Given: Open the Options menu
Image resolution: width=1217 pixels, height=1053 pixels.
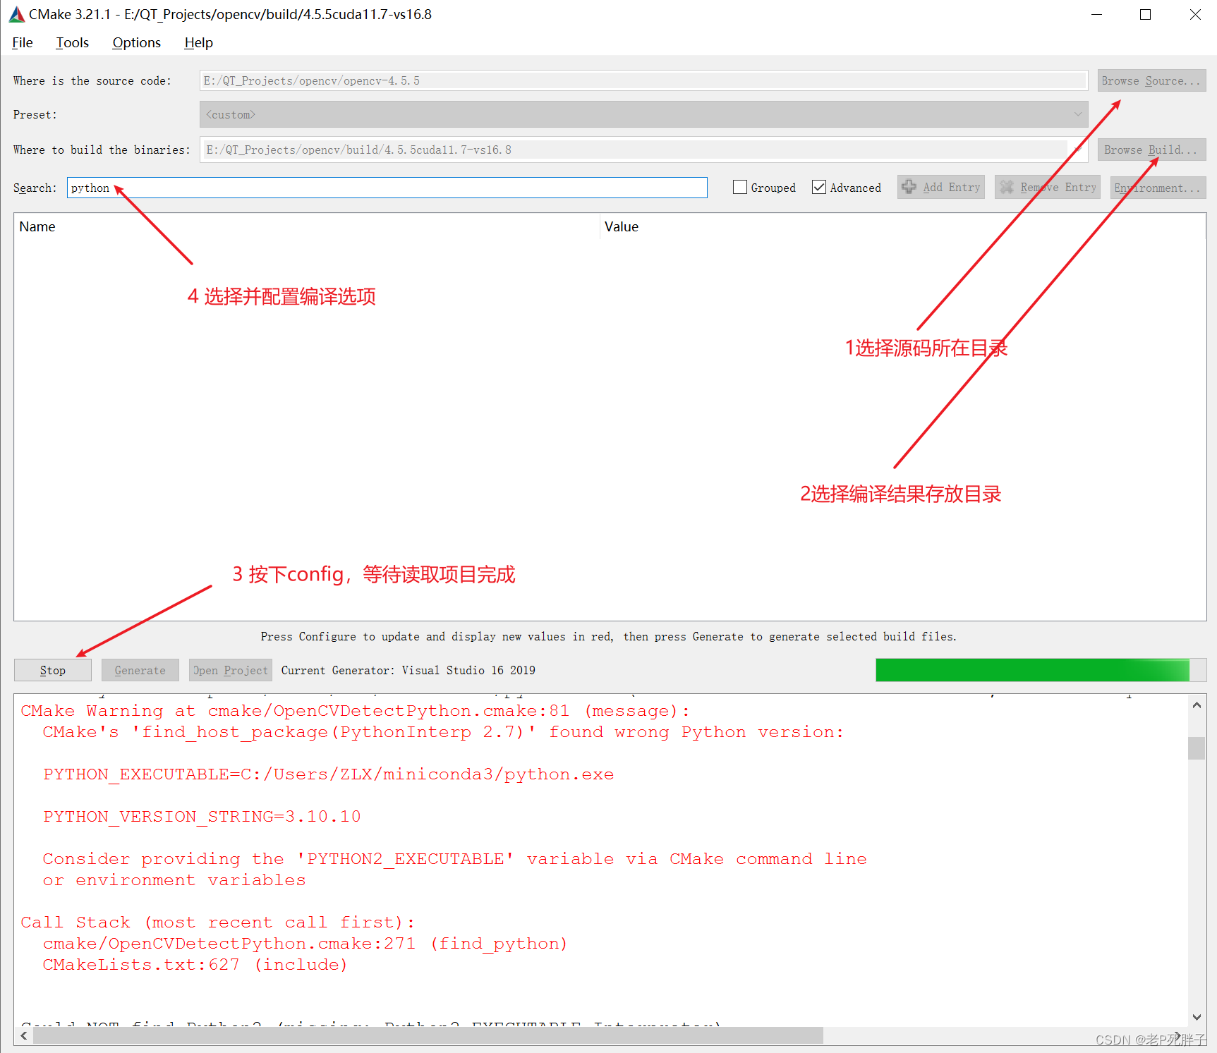Looking at the screenshot, I should [135, 42].
